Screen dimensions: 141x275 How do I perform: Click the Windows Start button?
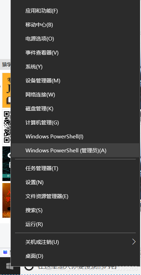coord(10,266)
